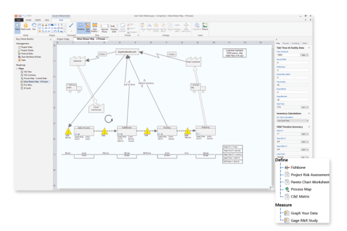Open the Gage R&R Study tool

click(304, 220)
